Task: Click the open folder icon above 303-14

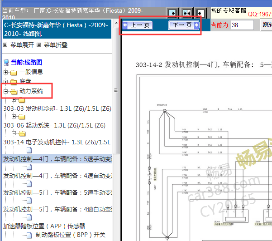Action: 22,133
